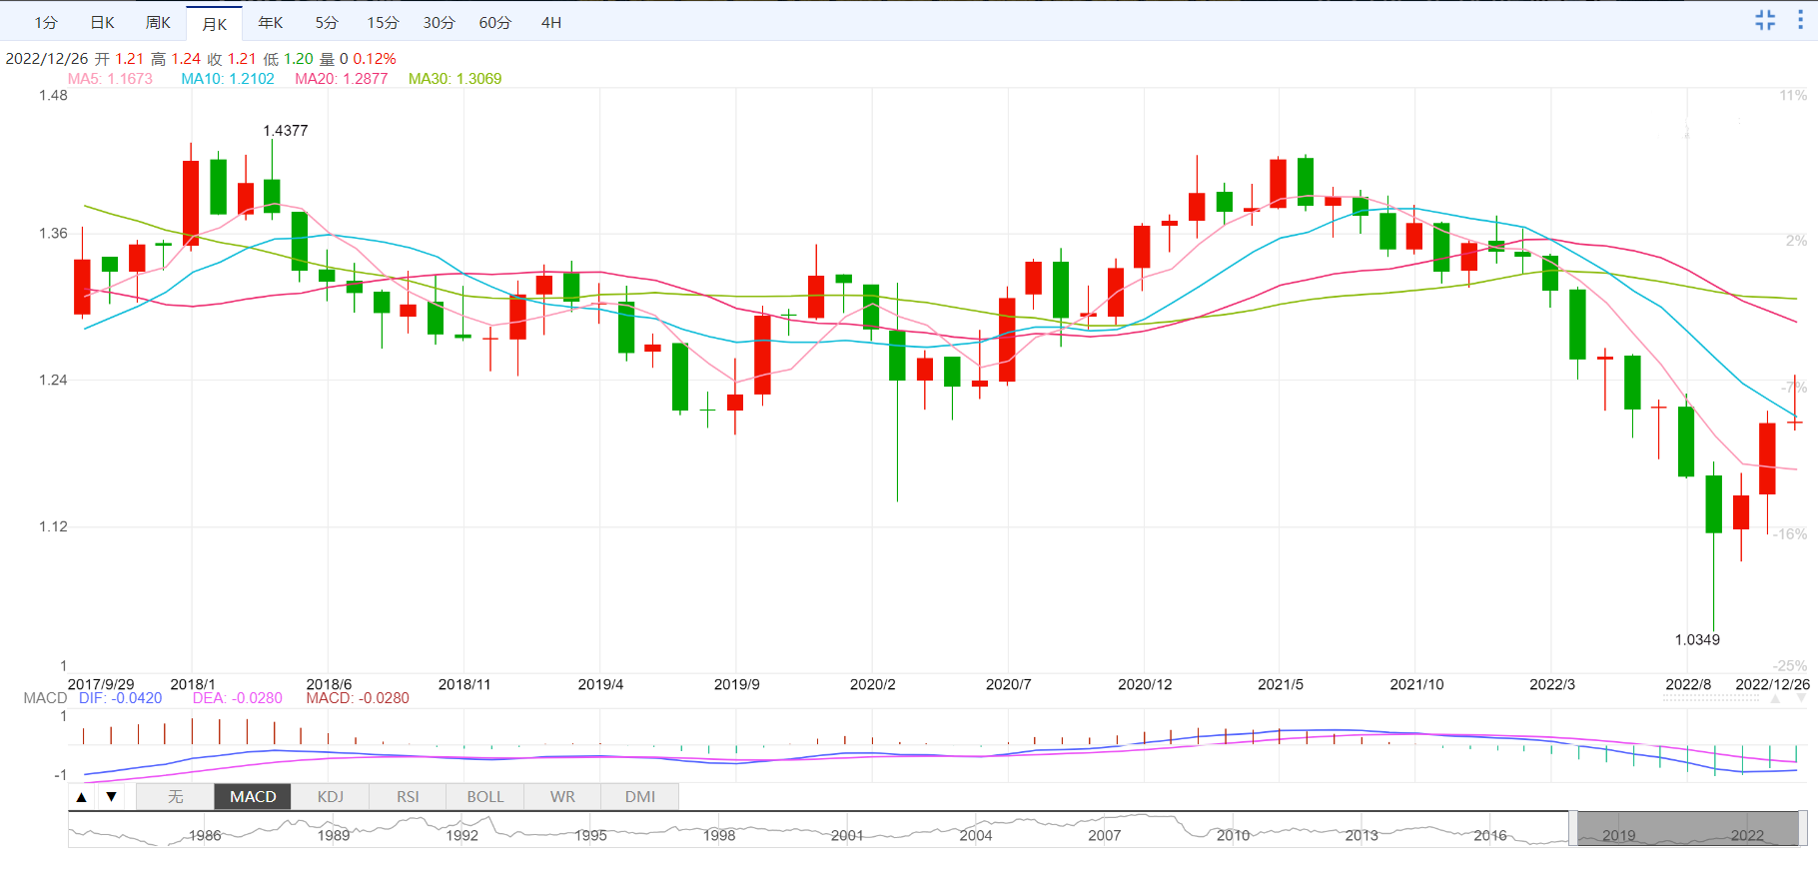Turn off indicators with the 无 button
The width and height of the screenshot is (1818, 872).
(175, 797)
